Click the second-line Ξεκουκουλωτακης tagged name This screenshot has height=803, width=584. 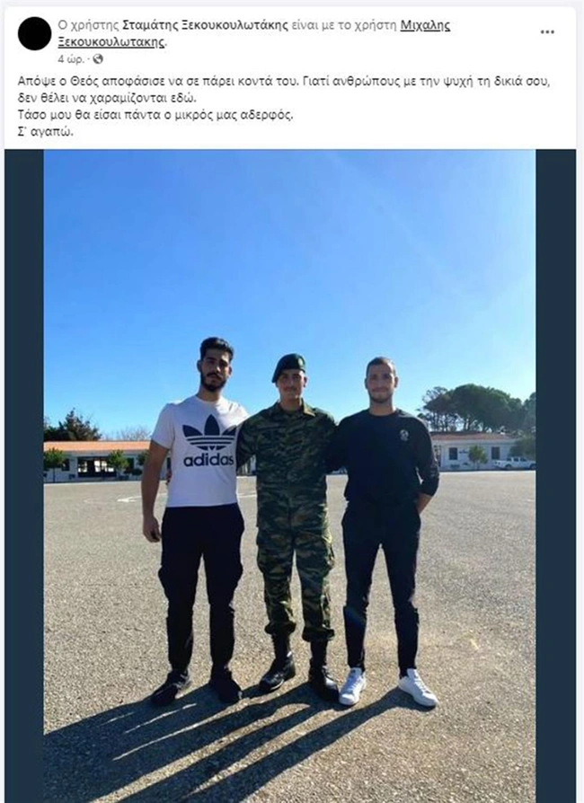(x=111, y=42)
